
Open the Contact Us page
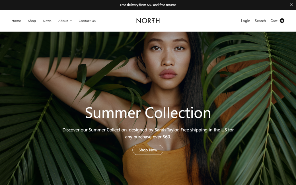(87, 21)
